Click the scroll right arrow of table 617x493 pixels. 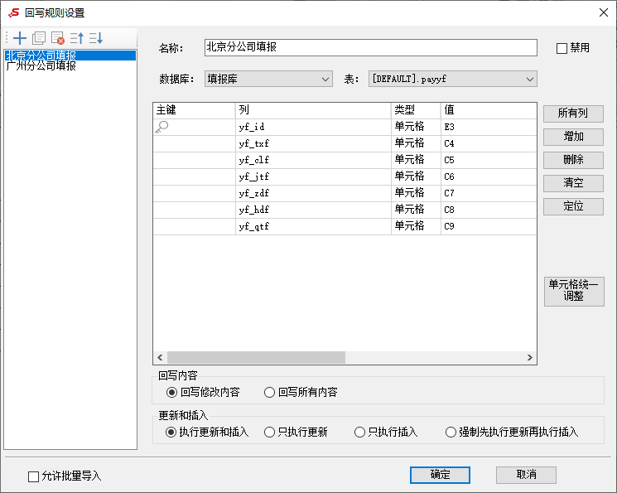[x=530, y=358]
